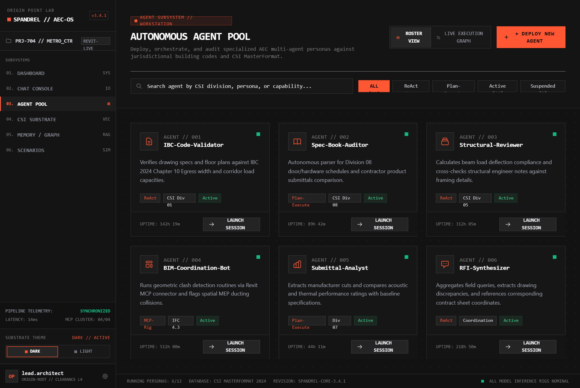Click the v3.4.1 version badge

[99, 15]
